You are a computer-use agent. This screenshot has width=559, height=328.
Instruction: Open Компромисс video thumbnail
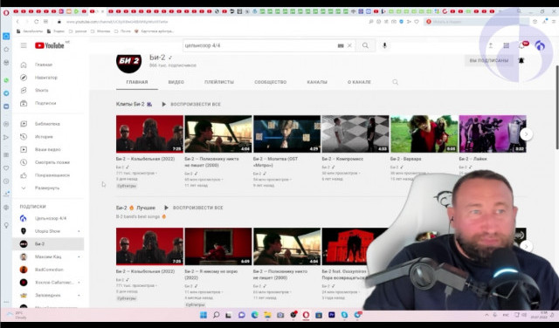[355, 134]
